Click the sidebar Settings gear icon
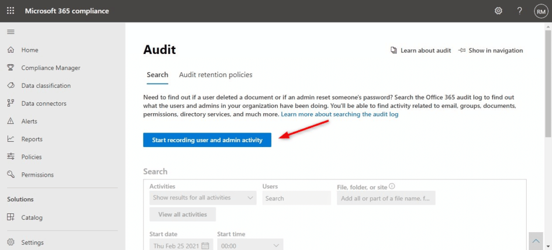This screenshot has width=552, height=250. [11, 242]
